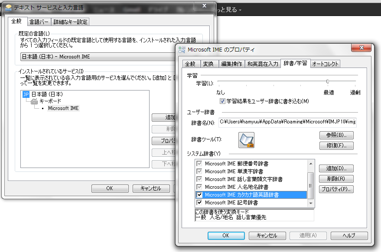381x252 pixels.
Task: Switch to the 編集操作 tab
Action: pyautogui.click(x=231, y=64)
